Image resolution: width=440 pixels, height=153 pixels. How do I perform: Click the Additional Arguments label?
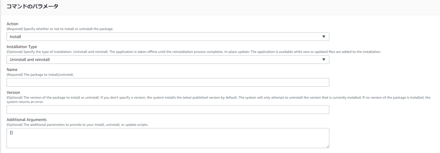(26, 120)
